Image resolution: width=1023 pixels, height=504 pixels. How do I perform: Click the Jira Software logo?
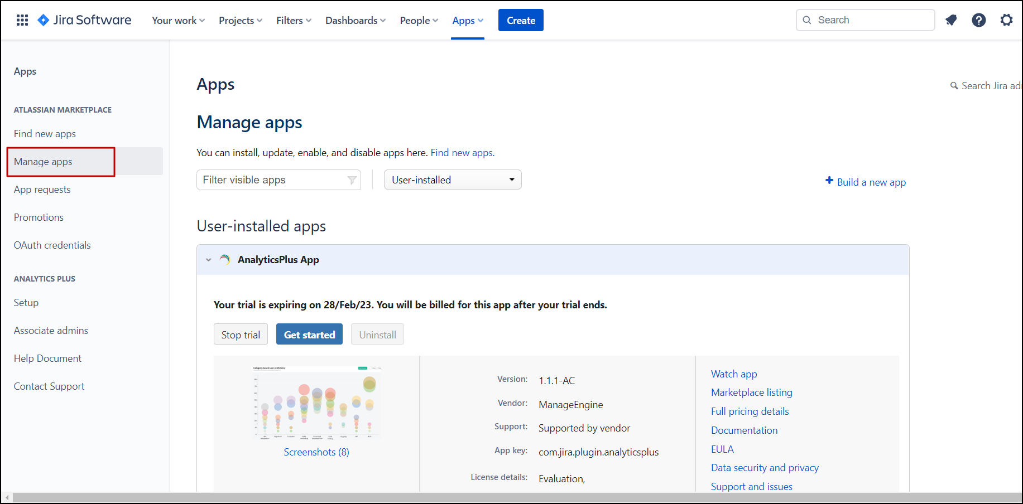(x=84, y=21)
